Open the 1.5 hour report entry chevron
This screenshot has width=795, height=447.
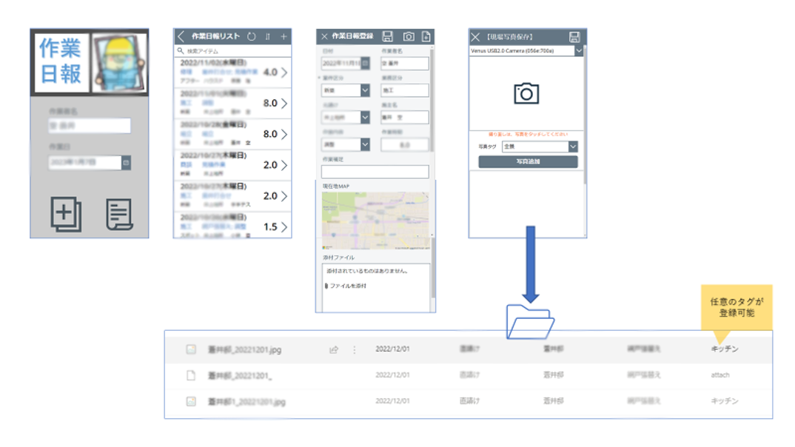click(x=284, y=227)
